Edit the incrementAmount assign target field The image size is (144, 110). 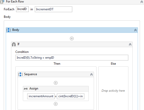coord(41,96)
